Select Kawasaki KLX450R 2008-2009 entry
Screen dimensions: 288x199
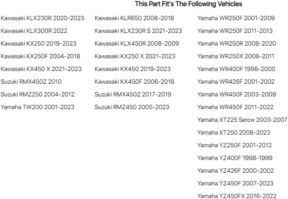point(137,44)
